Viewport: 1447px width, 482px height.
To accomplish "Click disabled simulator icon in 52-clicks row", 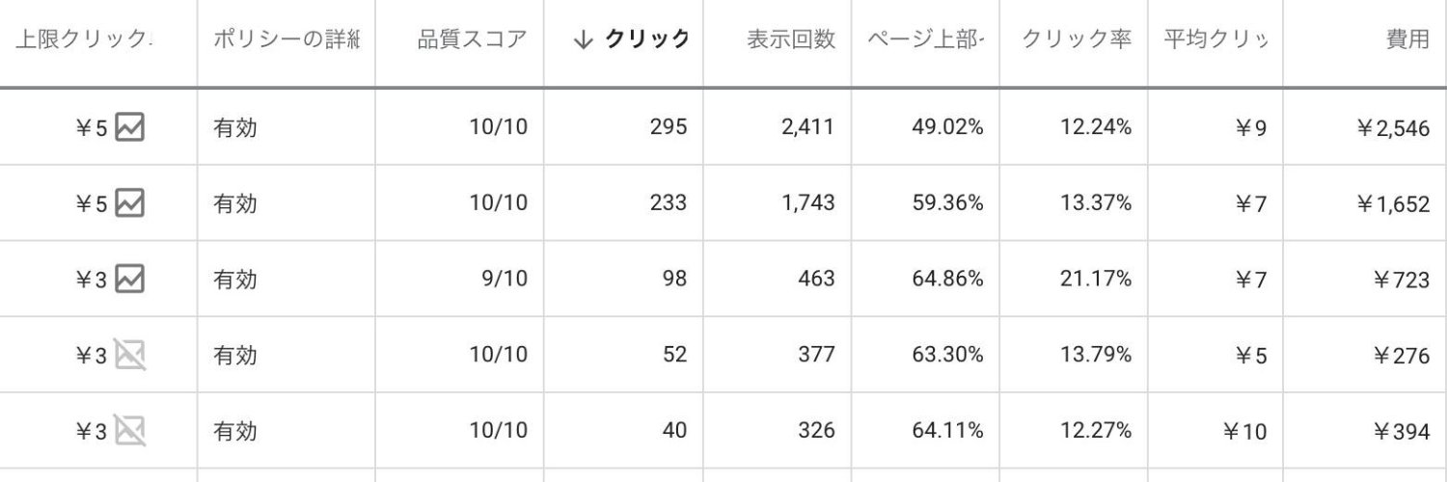I will (129, 355).
